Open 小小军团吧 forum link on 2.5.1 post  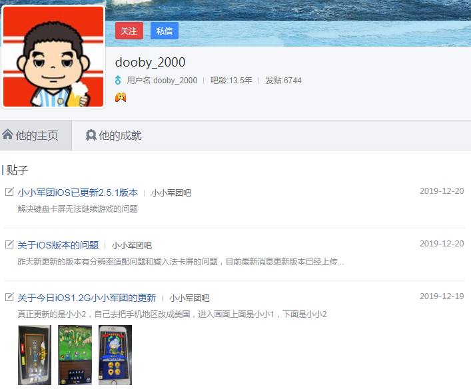pyautogui.click(x=171, y=193)
